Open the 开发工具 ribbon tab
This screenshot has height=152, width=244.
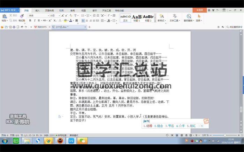(107, 10)
